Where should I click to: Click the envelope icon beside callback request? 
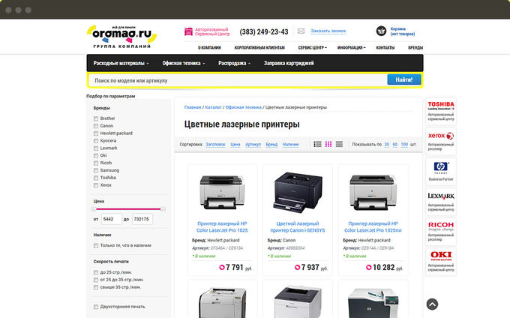(301, 31)
